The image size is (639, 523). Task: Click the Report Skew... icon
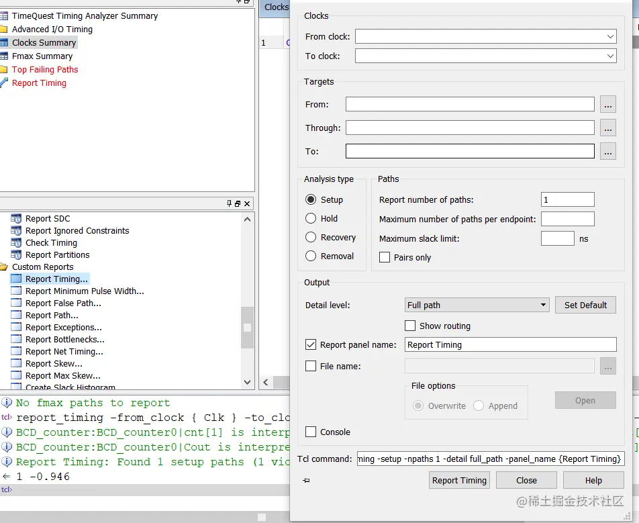(16, 364)
